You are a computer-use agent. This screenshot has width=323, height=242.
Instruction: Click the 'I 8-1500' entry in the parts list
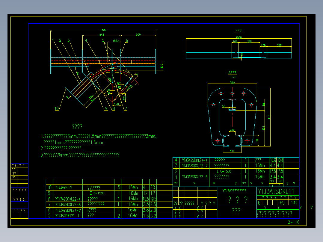pyautogui.click(x=224, y=171)
